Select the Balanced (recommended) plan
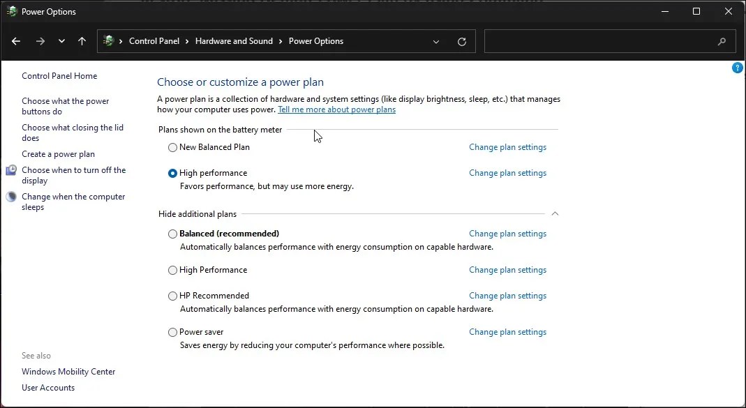 [x=172, y=234]
